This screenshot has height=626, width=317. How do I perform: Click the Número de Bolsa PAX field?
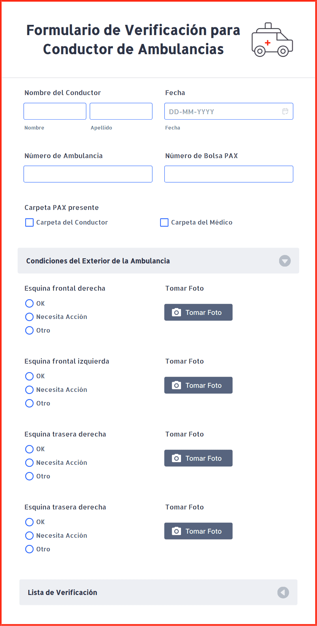pyautogui.click(x=229, y=174)
